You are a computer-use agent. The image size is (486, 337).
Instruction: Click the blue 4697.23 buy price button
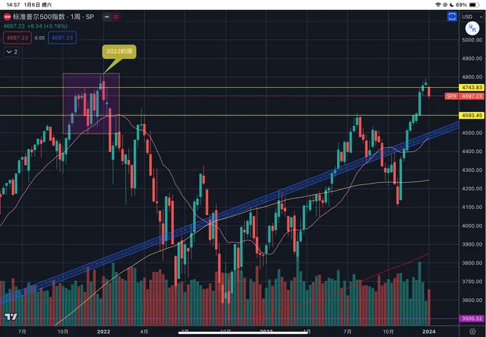[x=62, y=38]
